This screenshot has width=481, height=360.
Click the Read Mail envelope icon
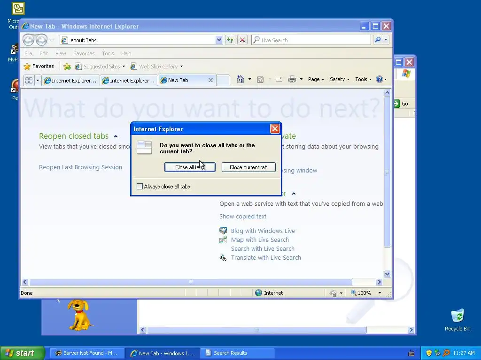[279, 79]
